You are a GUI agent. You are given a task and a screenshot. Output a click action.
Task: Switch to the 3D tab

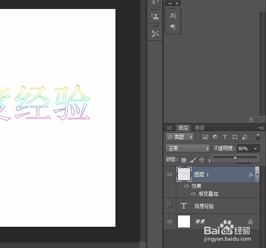point(169,128)
